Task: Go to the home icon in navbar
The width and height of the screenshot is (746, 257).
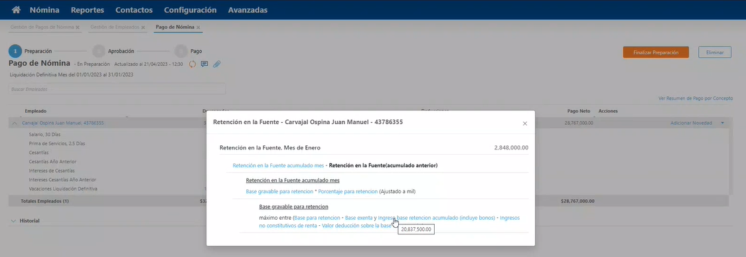Action: coord(16,9)
